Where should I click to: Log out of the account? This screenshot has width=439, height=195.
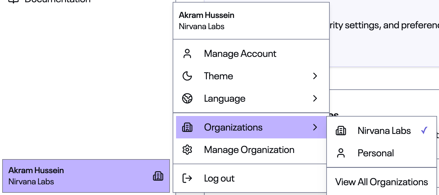pos(219,178)
